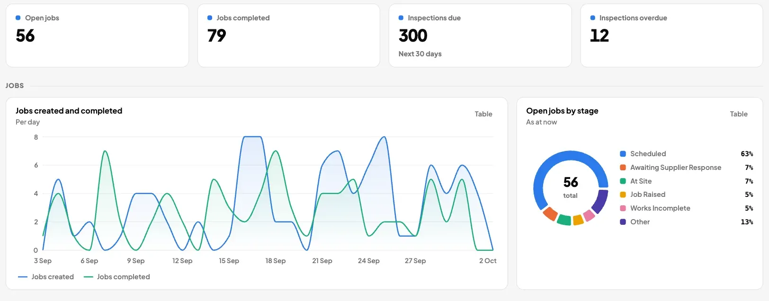Select the Job Raised legend label
This screenshot has height=301, width=769.
(x=648, y=195)
